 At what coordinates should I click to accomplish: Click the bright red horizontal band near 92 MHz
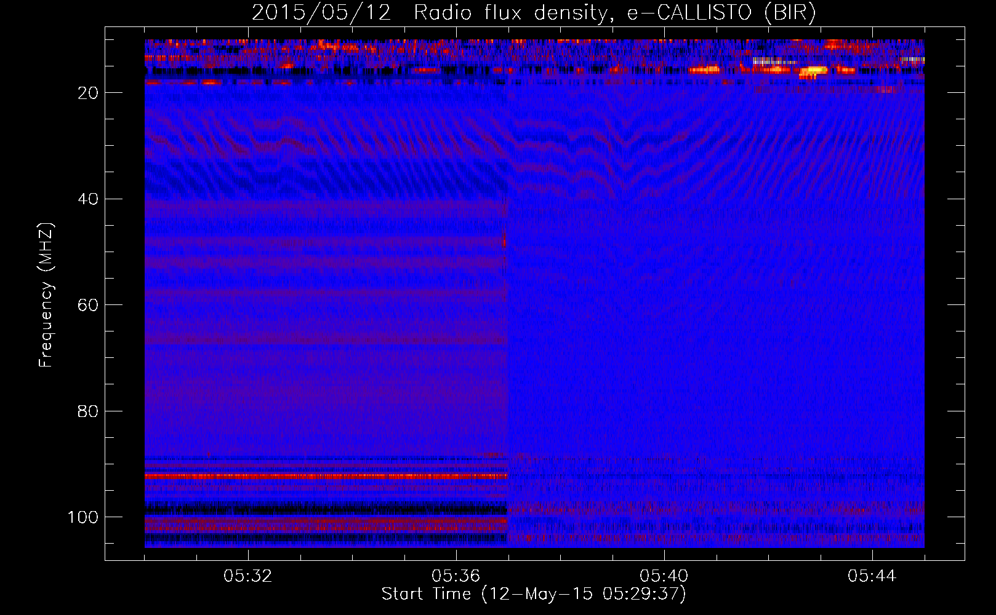(x=326, y=476)
